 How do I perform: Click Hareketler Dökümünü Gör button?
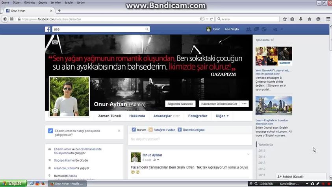click(219, 104)
